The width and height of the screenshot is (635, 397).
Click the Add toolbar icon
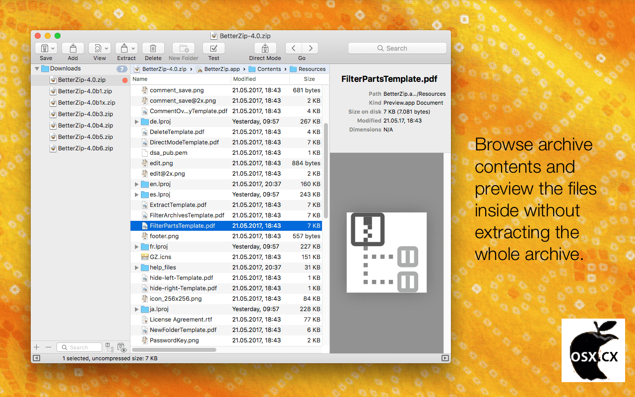[x=73, y=48]
